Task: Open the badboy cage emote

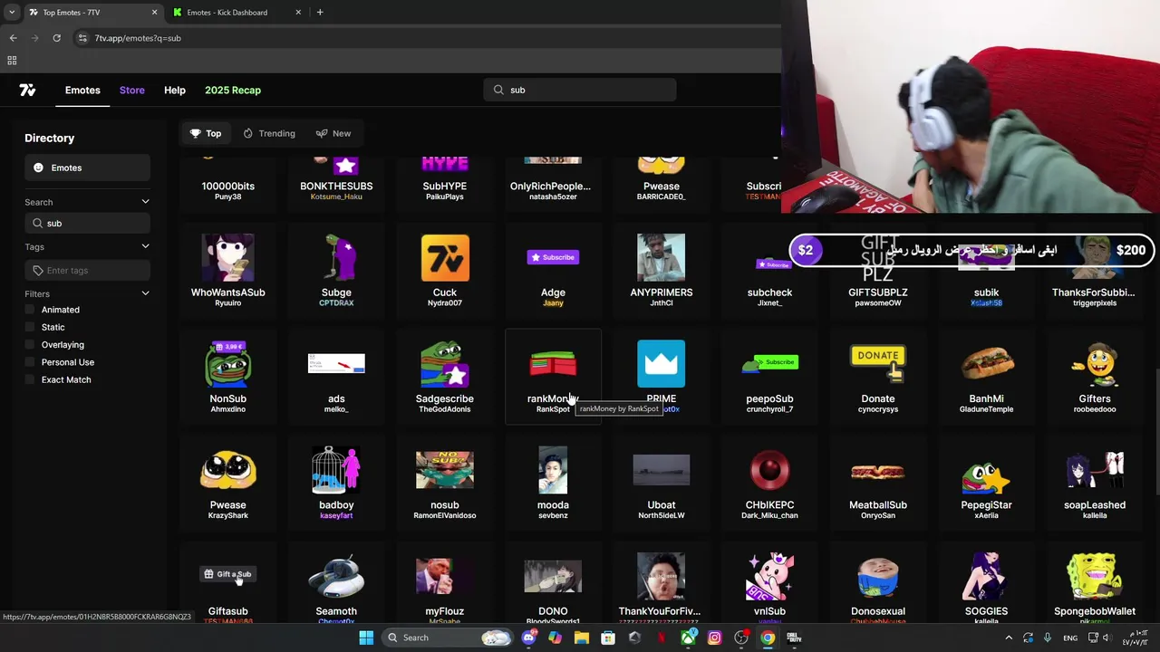Action: pos(336,483)
